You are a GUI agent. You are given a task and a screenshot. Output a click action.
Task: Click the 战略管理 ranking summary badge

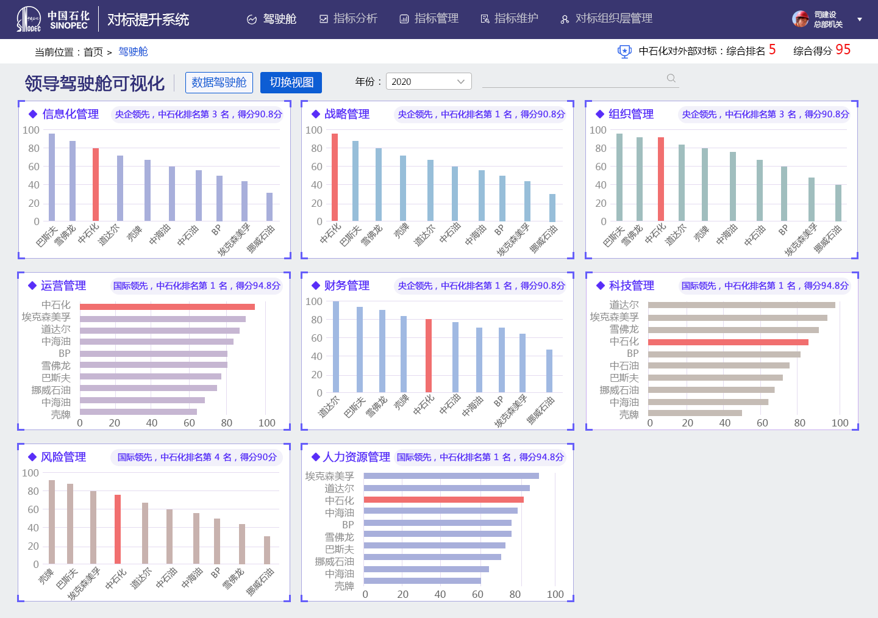click(x=481, y=114)
